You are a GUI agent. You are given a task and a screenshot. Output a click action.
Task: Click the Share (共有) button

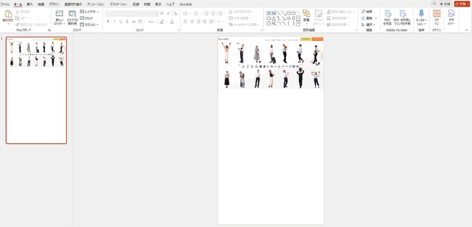pos(461,4)
